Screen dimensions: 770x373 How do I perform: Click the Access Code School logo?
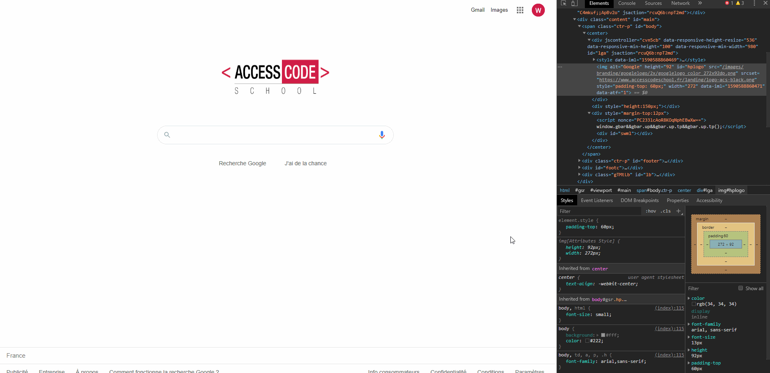pos(275,78)
